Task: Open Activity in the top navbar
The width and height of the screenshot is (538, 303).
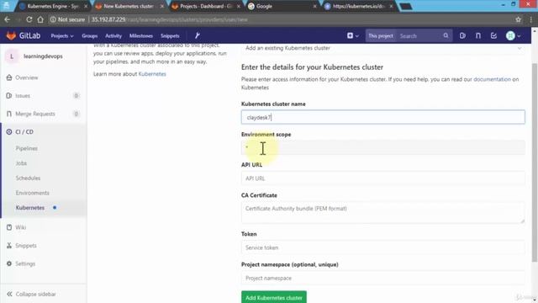Action: click(113, 35)
